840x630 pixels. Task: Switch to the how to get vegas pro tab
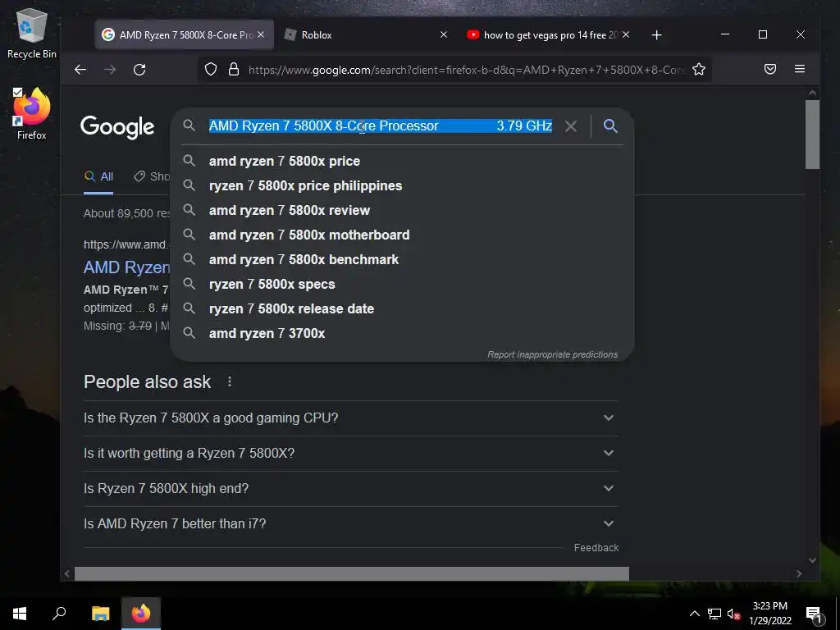[549, 34]
